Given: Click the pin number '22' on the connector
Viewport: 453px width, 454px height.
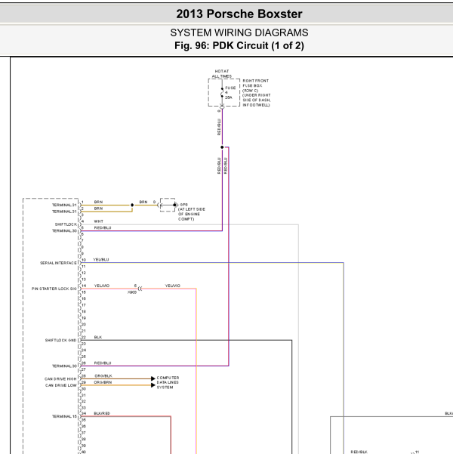Looking at the screenshot, I should click(x=83, y=337).
